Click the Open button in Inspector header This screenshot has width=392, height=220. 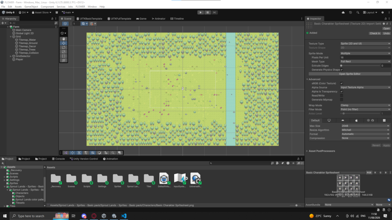[386, 29]
